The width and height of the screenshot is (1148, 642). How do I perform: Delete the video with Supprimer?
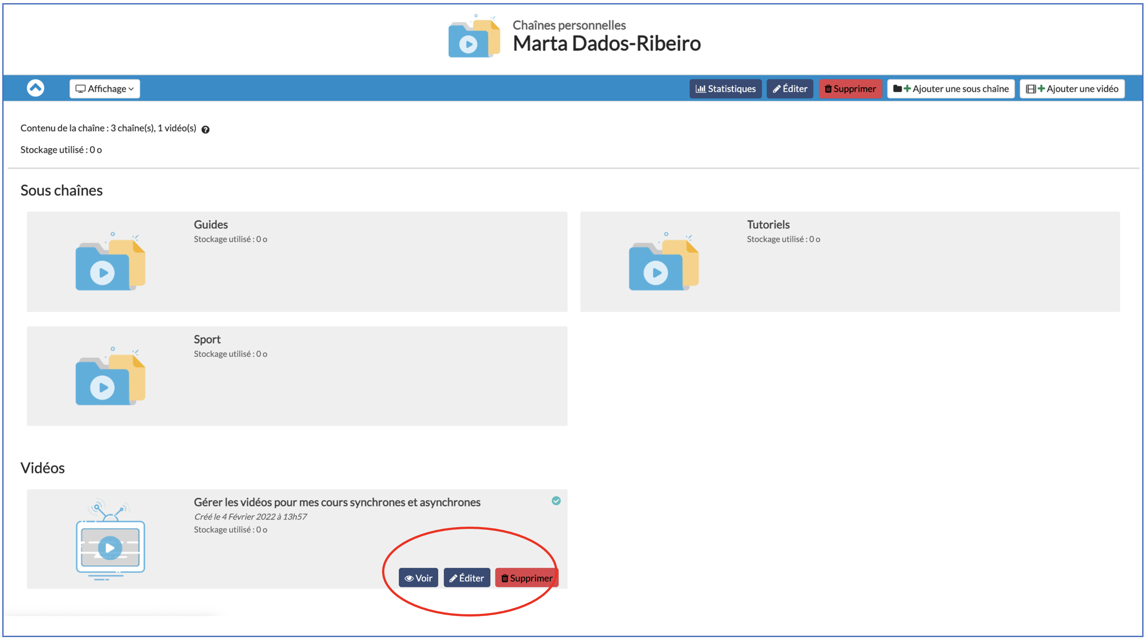coord(527,578)
